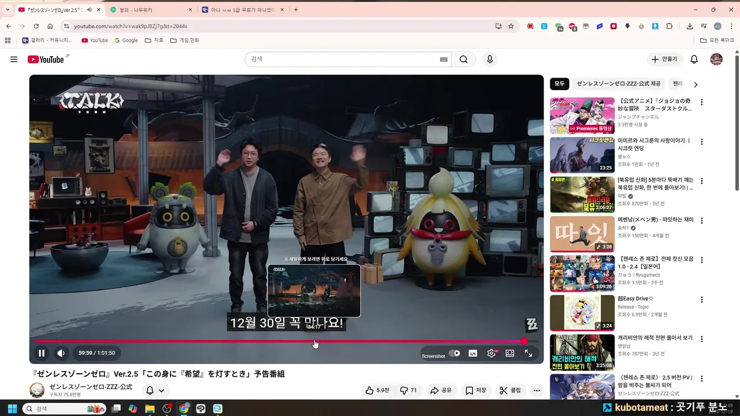Enter fullscreen mode
Screen dimensions: 740x416
[528, 353]
